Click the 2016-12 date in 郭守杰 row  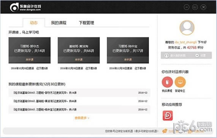pyautogui.click(x=143, y=93)
